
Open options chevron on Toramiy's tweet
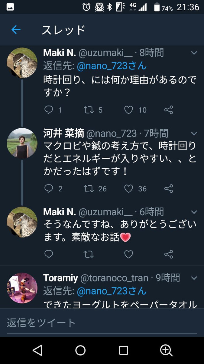click(x=194, y=278)
